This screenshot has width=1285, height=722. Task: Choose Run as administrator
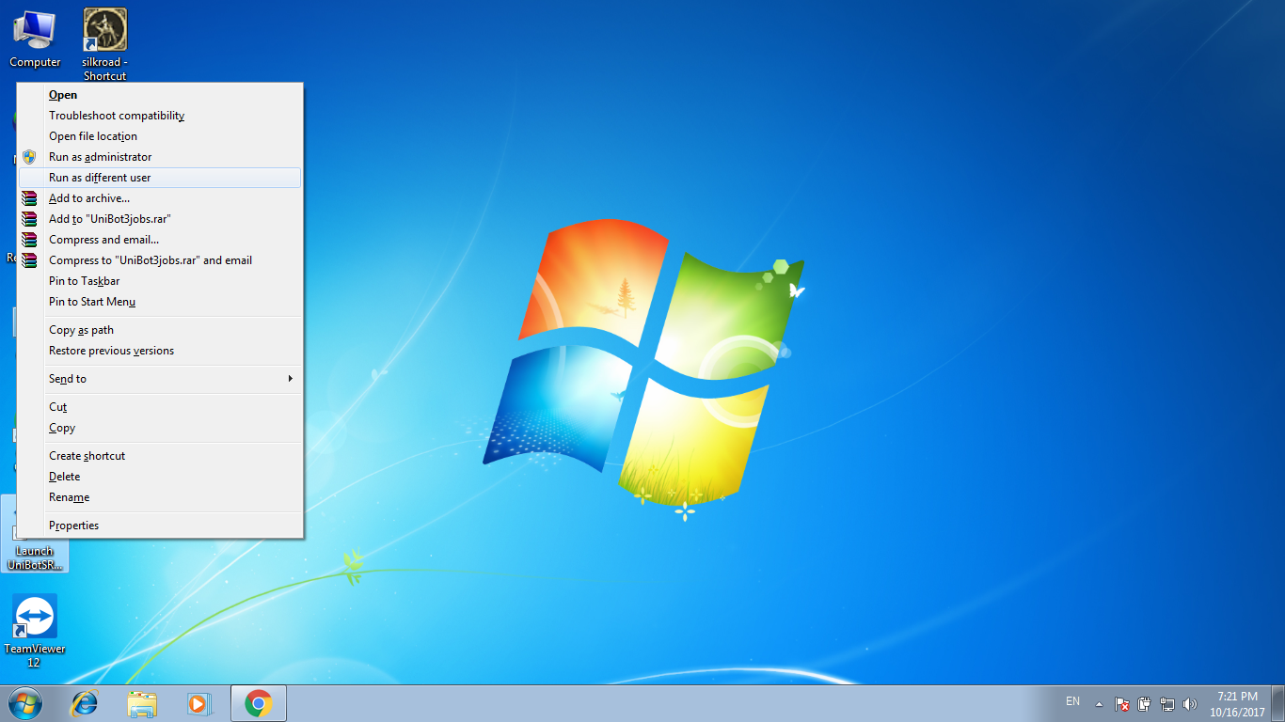tap(160, 157)
